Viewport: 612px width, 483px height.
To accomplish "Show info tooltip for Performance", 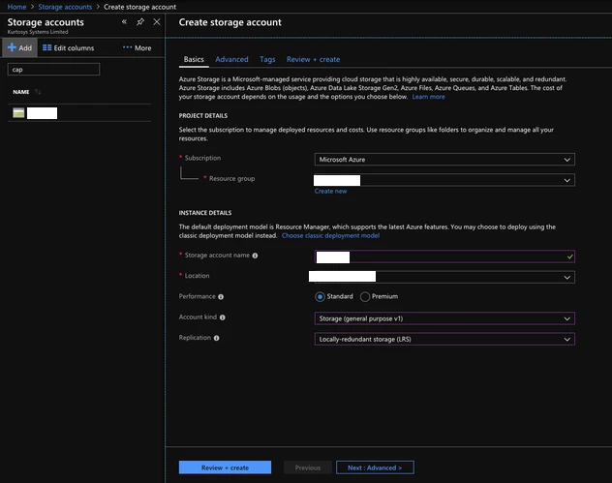I will (x=221, y=297).
